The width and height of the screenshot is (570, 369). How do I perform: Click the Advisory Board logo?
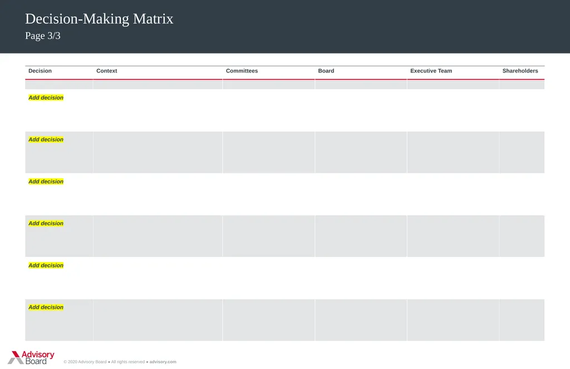(x=31, y=357)
